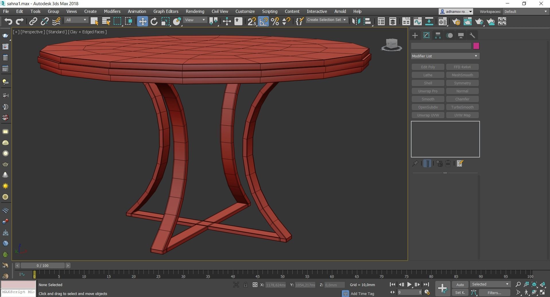Open the Curve Editor from toolbar
The image size is (550, 297).
pos(418,22)
